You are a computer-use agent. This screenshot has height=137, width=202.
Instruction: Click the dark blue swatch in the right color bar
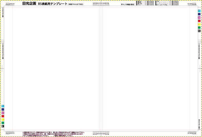[x=199, y=14]
